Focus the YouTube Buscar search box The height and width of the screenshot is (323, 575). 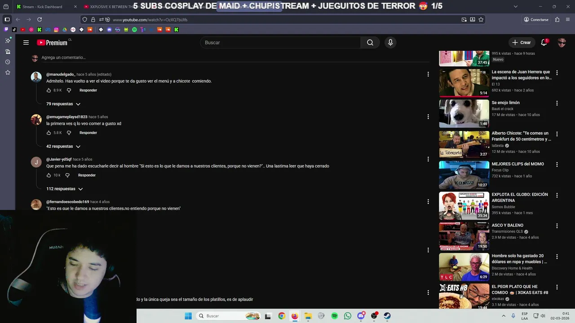280,43
